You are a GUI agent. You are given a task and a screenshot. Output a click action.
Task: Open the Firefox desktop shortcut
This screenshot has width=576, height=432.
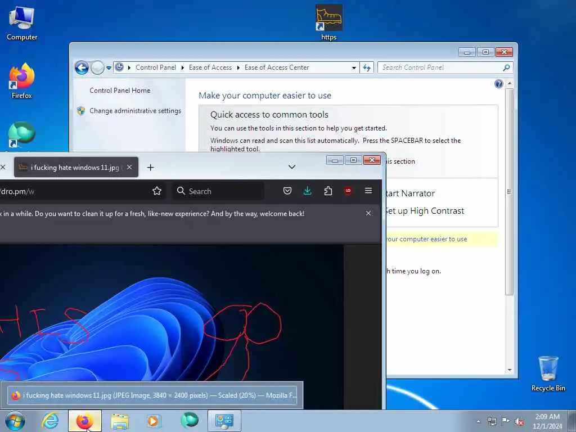pos(22,81)
